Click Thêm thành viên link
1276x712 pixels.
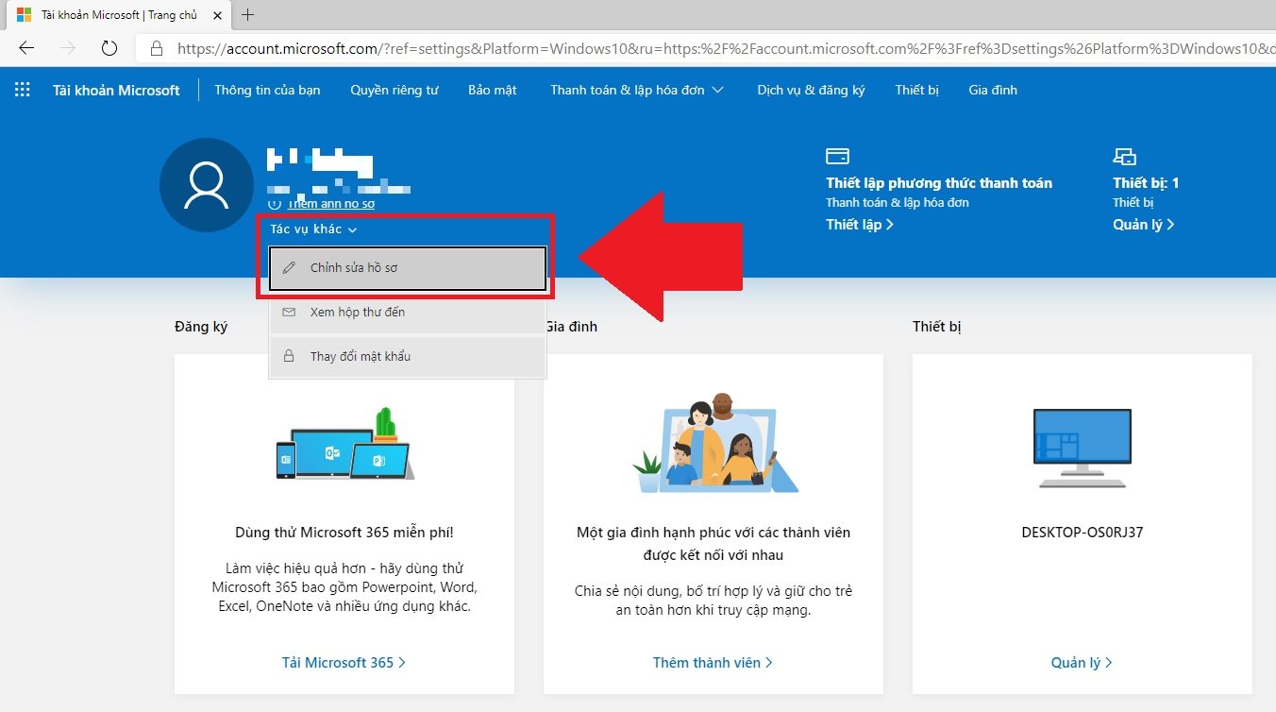click(713, 662)
